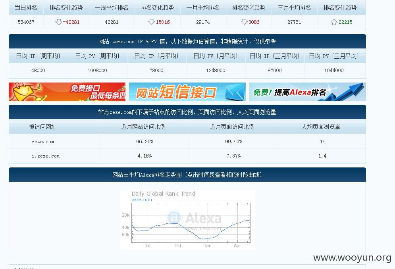This screenshot has height=269, width=395.
Task: Select daily IP monthly value 78000
Action: coord(156,71)
